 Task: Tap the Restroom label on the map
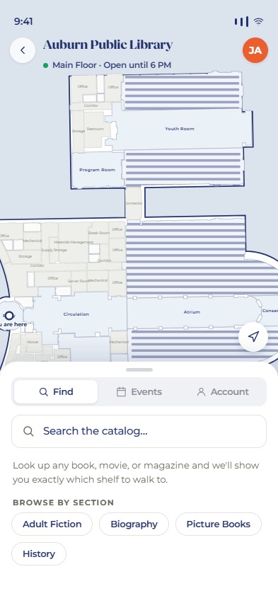[x=95, y=130]
